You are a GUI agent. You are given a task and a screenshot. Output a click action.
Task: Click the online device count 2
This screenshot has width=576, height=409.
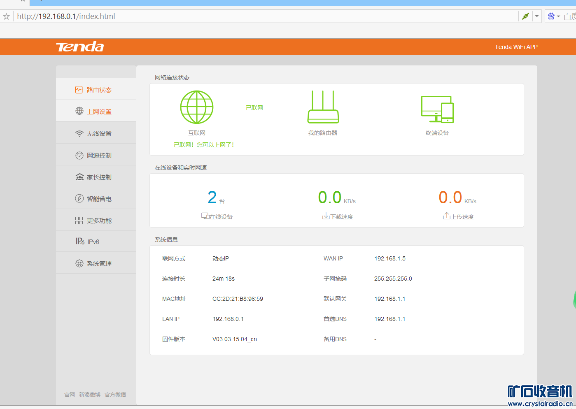pyautogui.click(x=212, y=198)
